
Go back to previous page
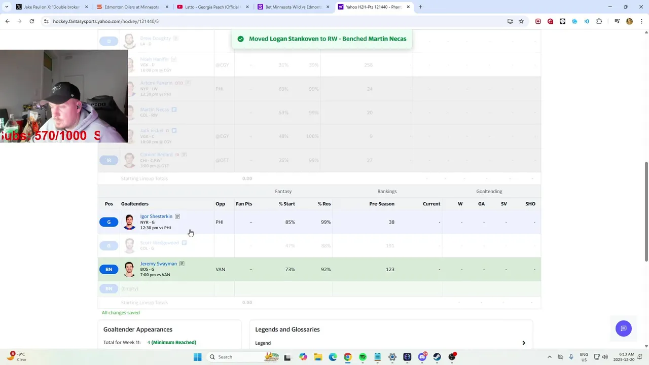7,21
